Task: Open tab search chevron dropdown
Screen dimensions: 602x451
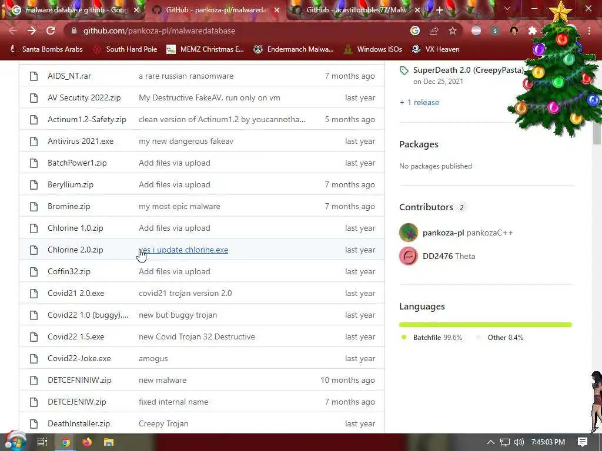Action: tap(507, 8)
